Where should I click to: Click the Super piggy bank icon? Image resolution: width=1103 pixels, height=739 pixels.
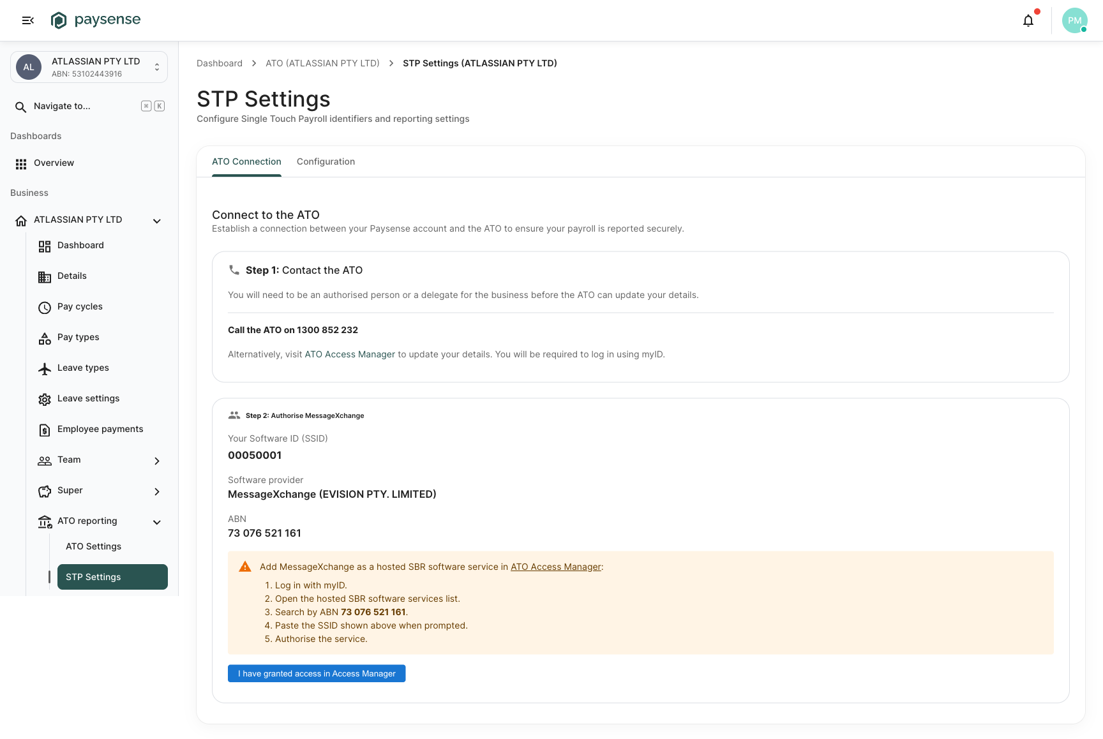pyautogui.click(x=45, y=491)
